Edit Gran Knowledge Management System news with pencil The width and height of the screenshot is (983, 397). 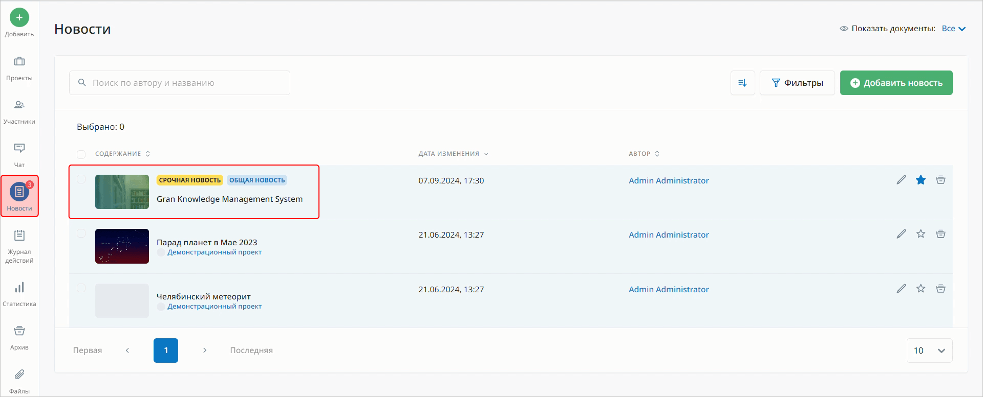[902, 180]
